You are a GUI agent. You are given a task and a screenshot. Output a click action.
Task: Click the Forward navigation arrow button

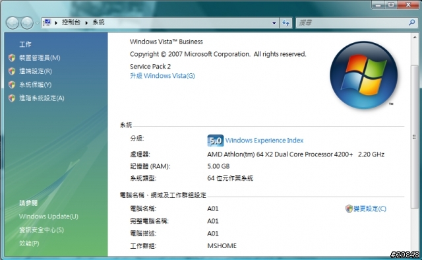pos(27,22)
